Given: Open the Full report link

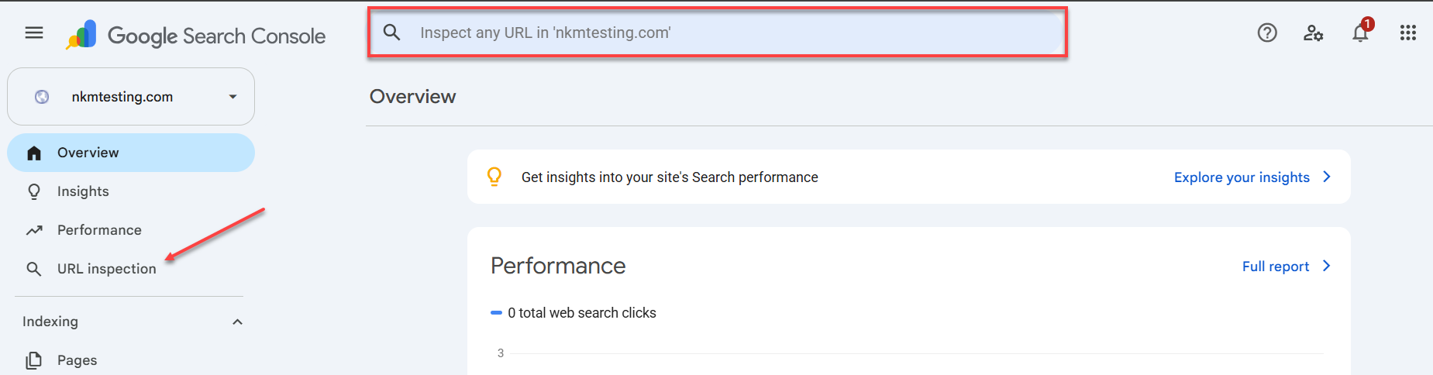Looking at the screenshot, I should tap(1276, 267).
